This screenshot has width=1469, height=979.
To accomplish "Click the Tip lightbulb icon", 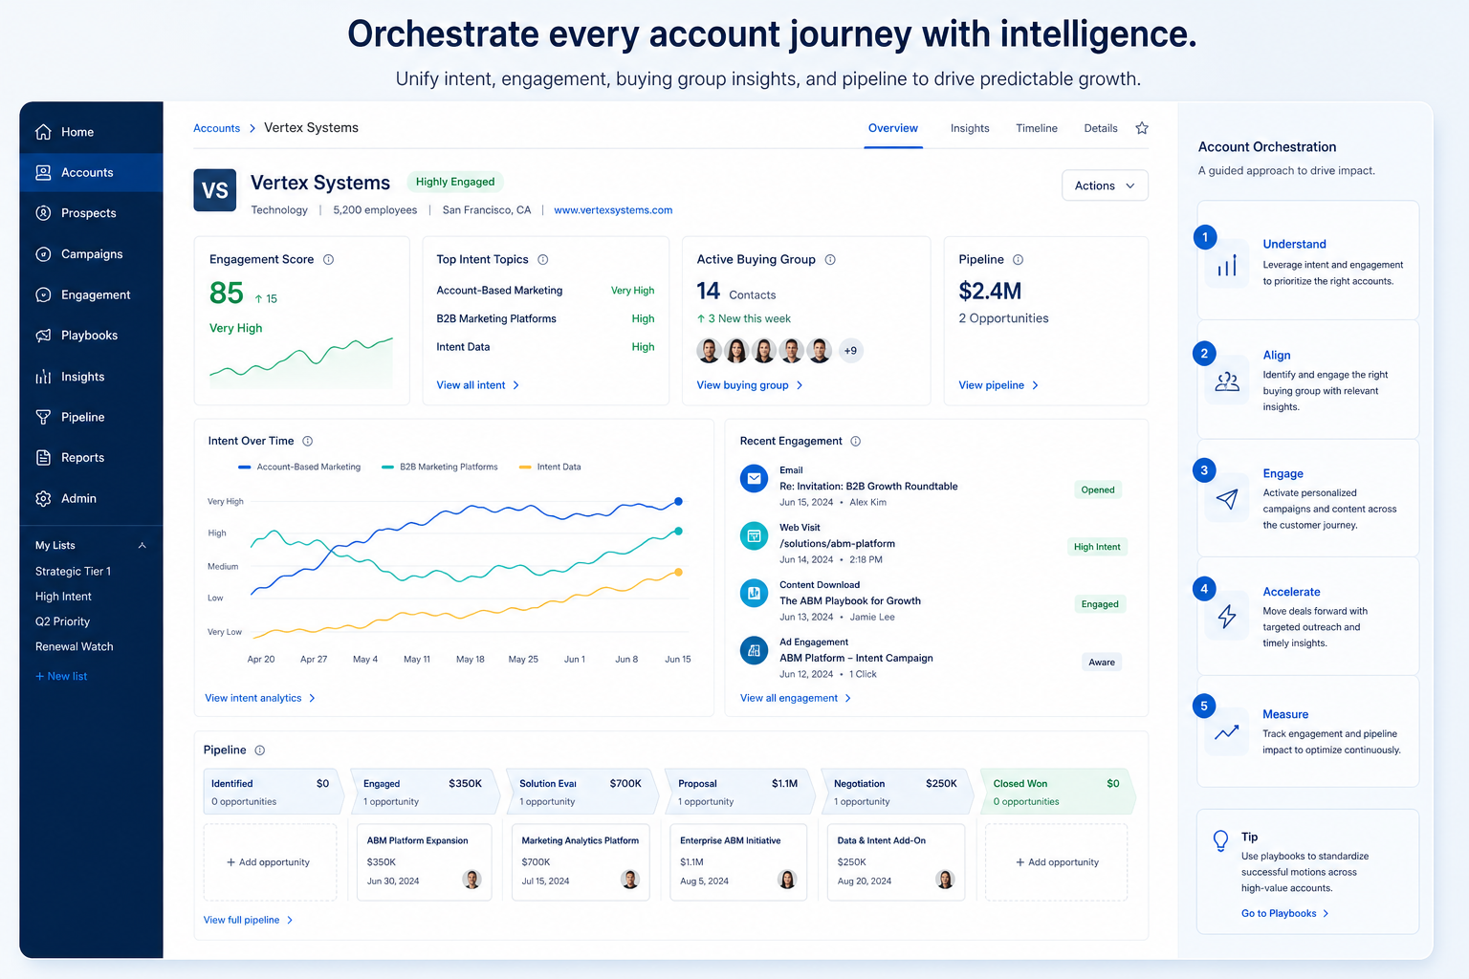I will pyautogui.click(x=1220, y=840).
